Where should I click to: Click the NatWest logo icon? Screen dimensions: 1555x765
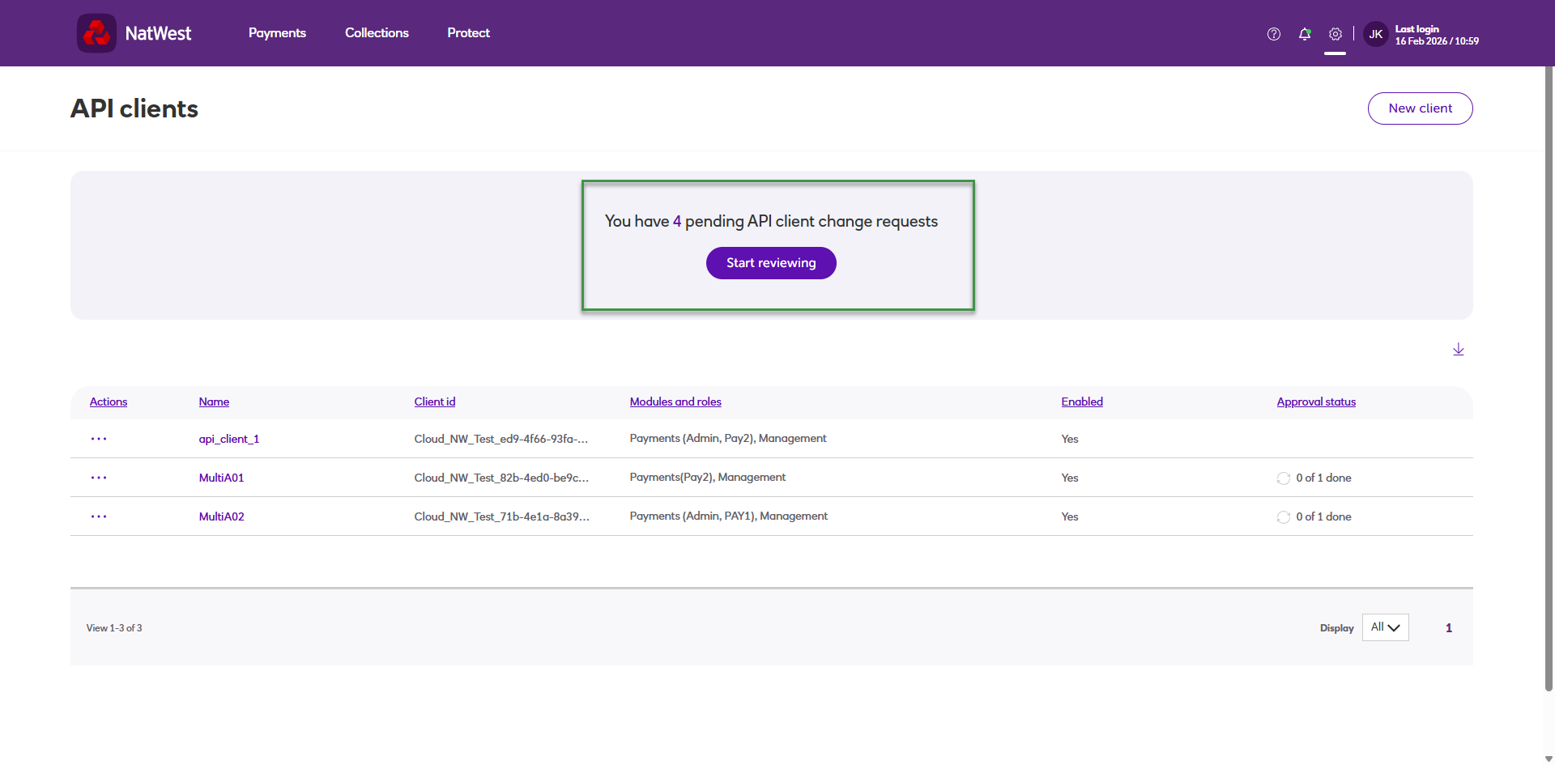pyautogui.click(x=96, y=33)
